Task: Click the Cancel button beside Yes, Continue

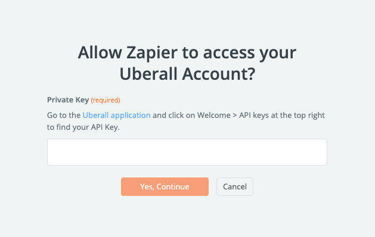Action: (x=235, y=186)
